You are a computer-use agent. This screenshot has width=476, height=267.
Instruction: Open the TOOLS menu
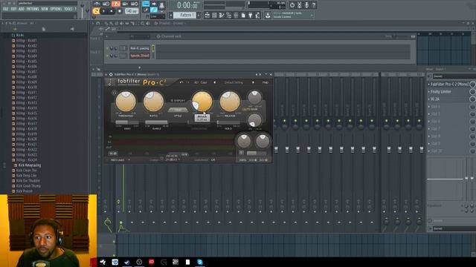68,9
